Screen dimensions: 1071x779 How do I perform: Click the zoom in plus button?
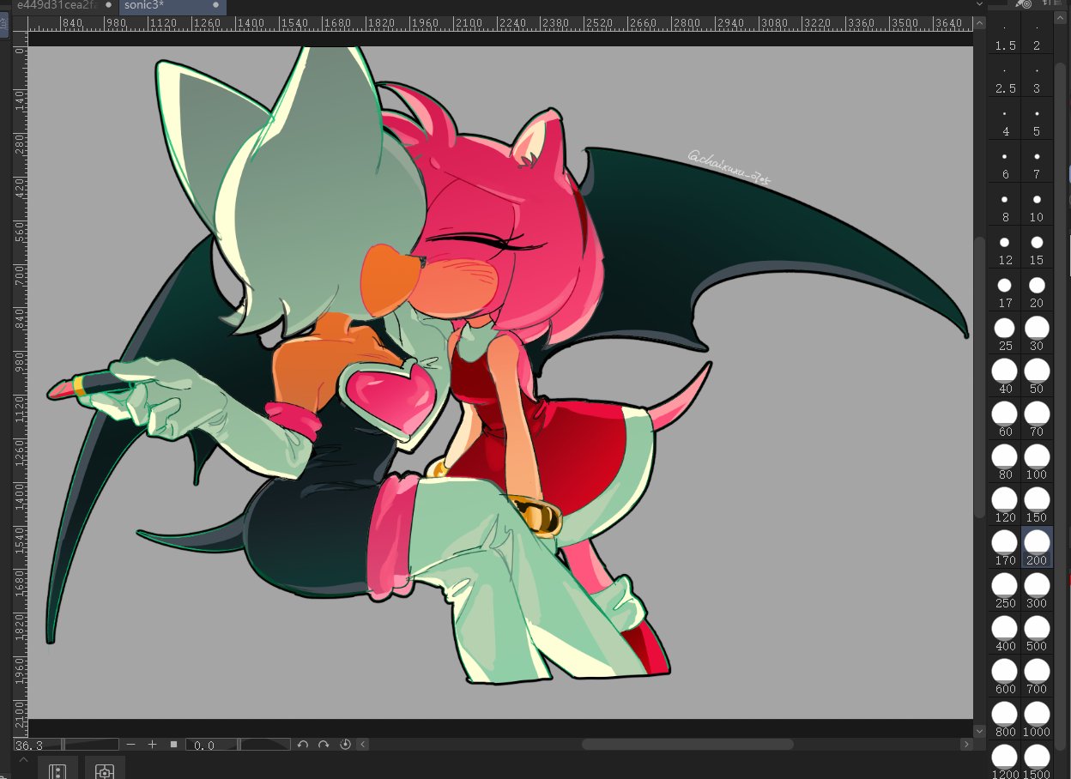point(152,745)
